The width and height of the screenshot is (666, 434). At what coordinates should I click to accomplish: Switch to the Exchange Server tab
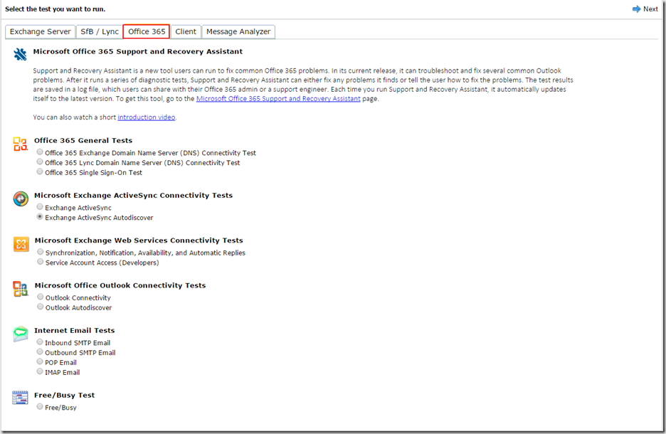click(x=40, y=31)
